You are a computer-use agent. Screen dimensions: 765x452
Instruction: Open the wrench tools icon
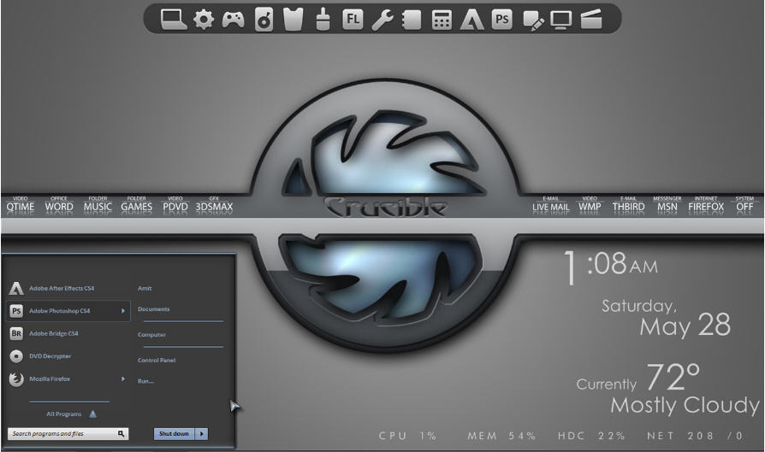(382, 20)
